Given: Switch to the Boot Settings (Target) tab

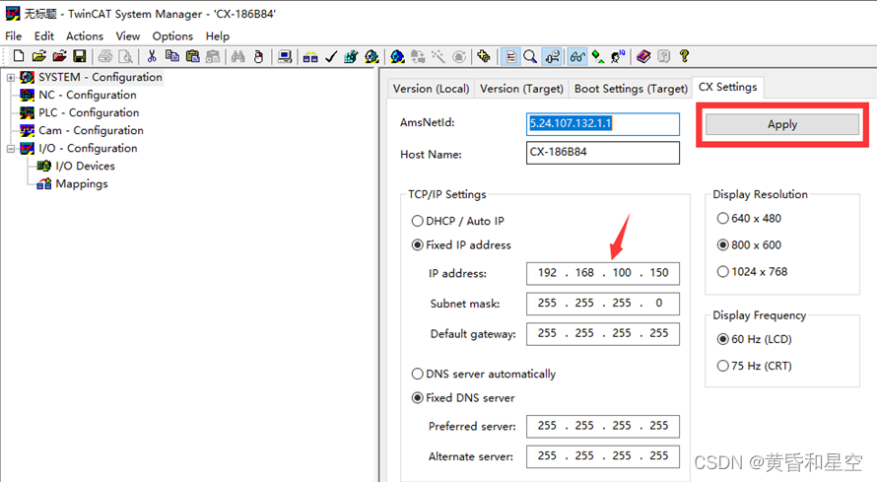Looking at the screenshot, I should [631, 89].
